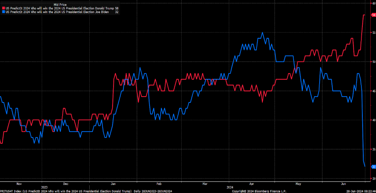Click the 'Mid Price' legend heading
The width and height of the screenshot is (376, 193).
point(60,4)
